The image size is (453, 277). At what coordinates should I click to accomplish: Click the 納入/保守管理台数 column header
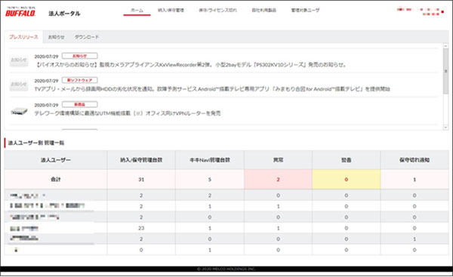[141, 160]
